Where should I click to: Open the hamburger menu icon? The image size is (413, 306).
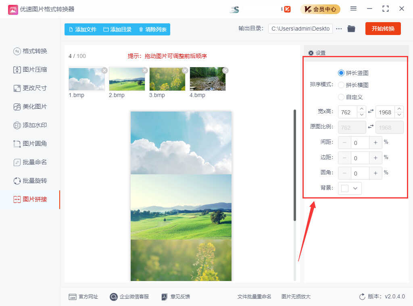pyautogui.click(x=353, y=9)
